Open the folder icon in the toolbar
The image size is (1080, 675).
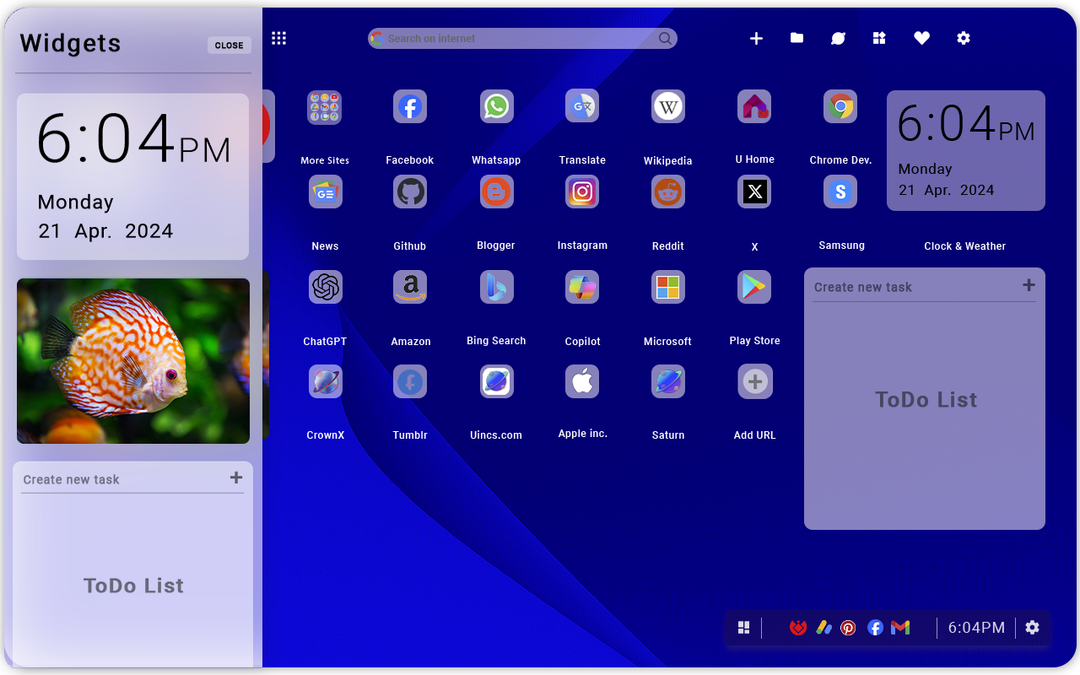pos(796,38)
